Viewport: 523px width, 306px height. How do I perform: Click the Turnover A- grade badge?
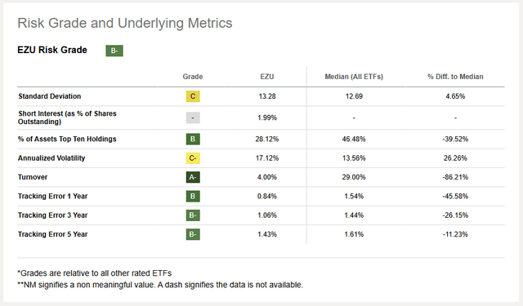tap(193, 177)
